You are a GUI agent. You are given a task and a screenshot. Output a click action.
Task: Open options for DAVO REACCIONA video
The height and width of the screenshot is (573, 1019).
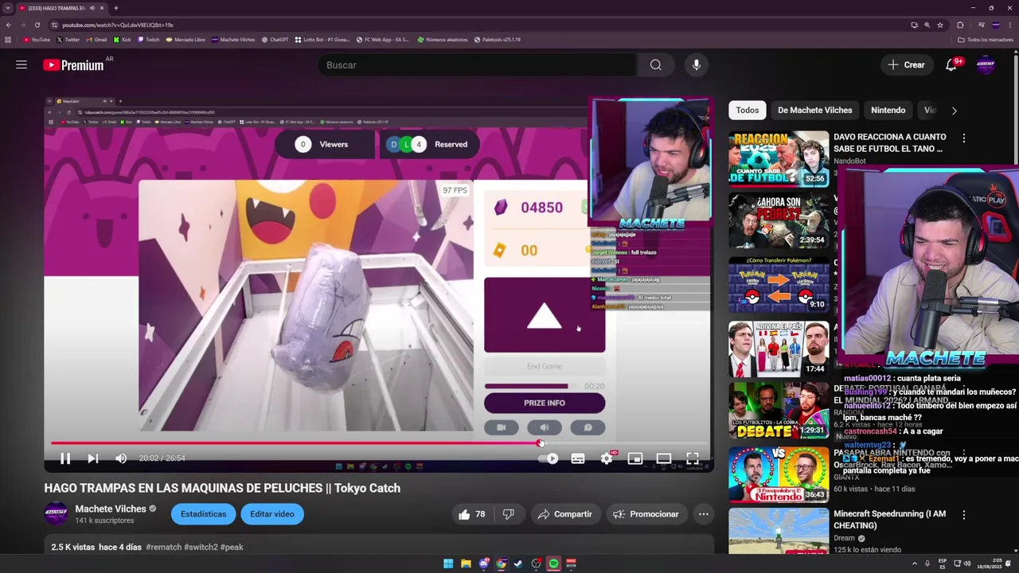click(963, 138)
